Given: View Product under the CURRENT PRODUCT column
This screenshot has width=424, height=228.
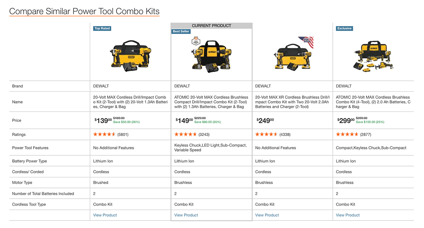Looking at the screenshot, I should (185, 215).
